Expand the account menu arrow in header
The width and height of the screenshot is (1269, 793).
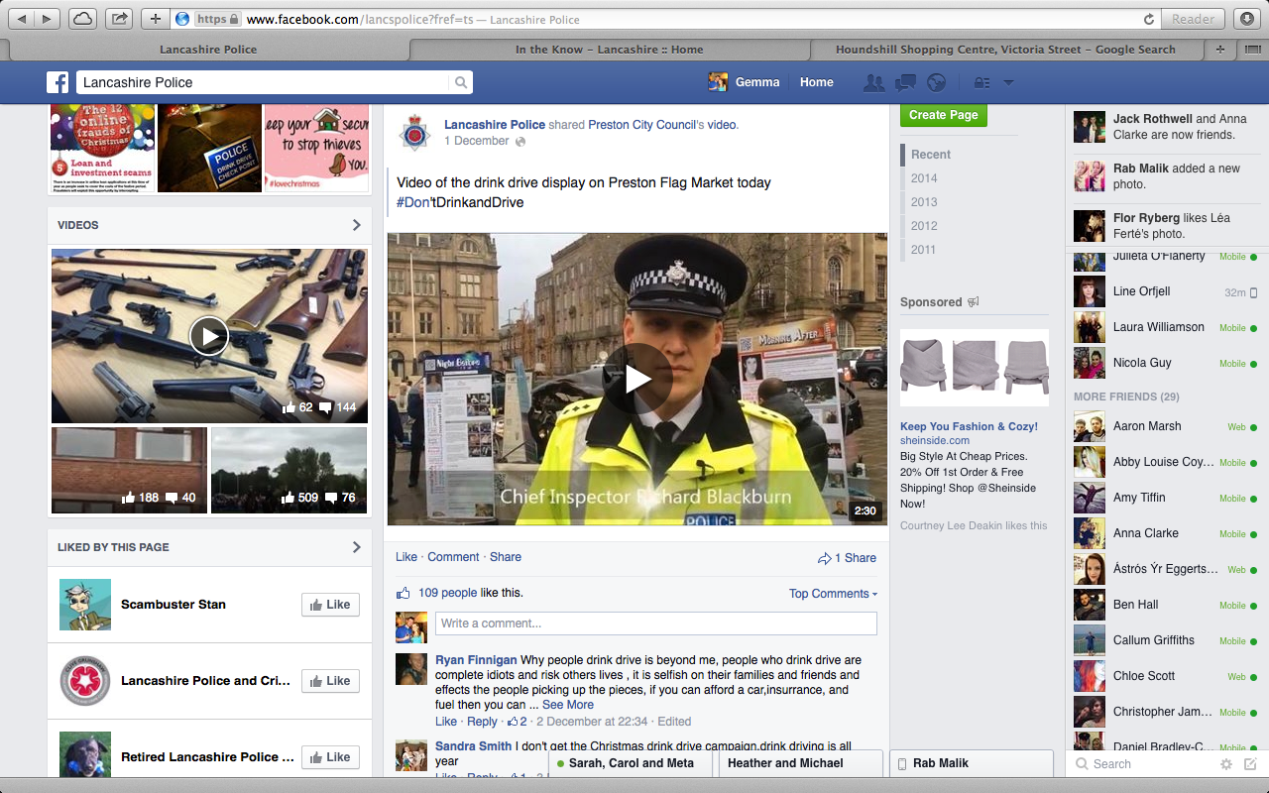pyautogui.click(x=1008, y=83)
